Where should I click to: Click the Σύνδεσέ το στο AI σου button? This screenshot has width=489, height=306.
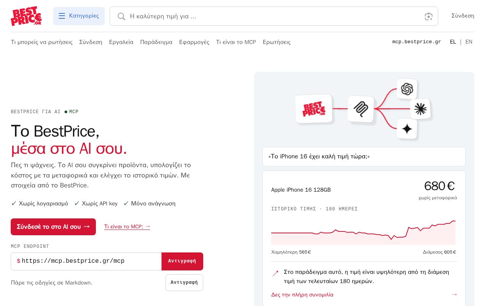point(53,227)
